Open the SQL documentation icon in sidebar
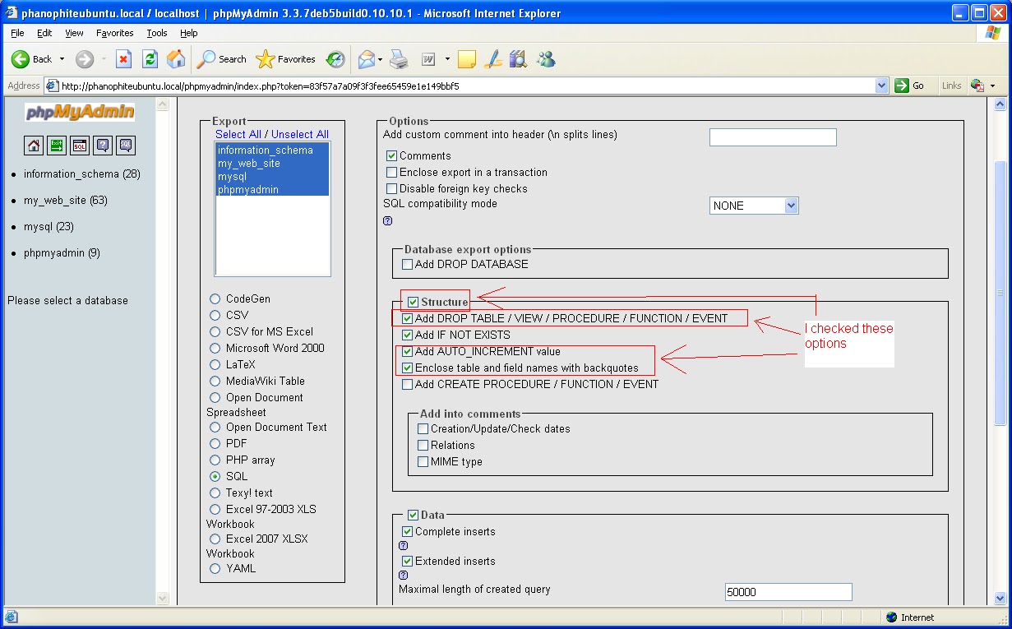Image resolution: width=1012 pixels, height=629 pixels. (126, 146)
